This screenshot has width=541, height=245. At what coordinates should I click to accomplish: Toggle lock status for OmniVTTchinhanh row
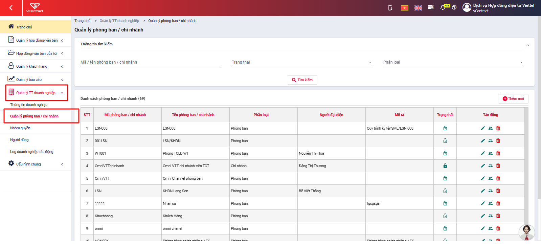[x=445, y=166]
